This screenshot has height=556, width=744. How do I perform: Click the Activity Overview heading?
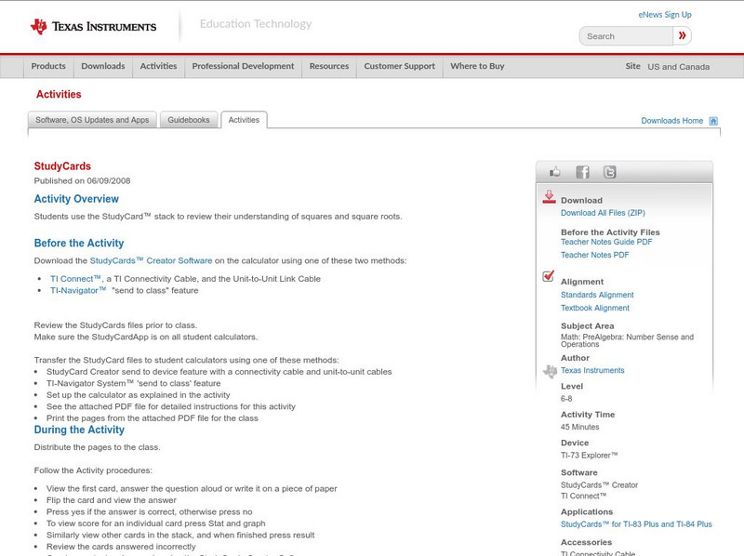coord(76,199)
